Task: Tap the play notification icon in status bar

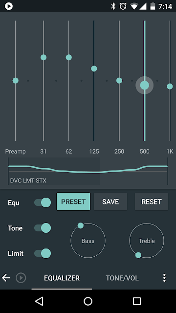Action: (9, 6)
